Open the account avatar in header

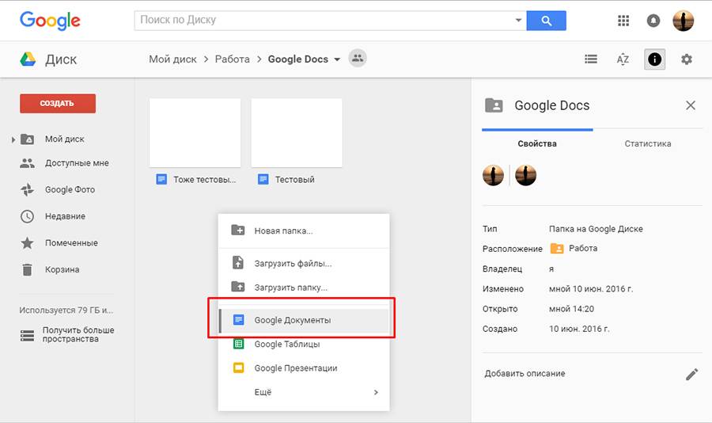[683, 21]
